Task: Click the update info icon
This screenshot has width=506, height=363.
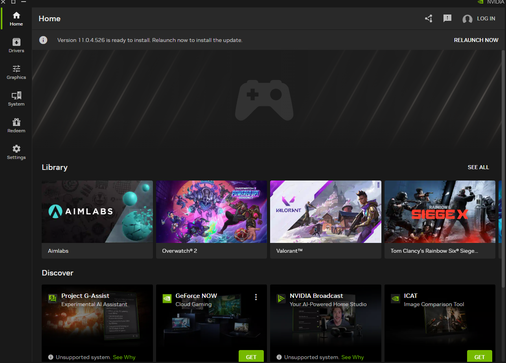Action: (x=43, y=40)
